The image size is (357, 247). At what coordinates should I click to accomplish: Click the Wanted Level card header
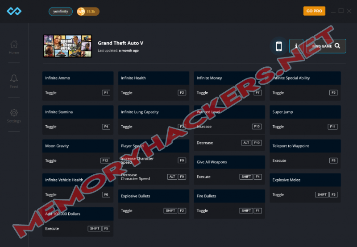coord(229,112)
